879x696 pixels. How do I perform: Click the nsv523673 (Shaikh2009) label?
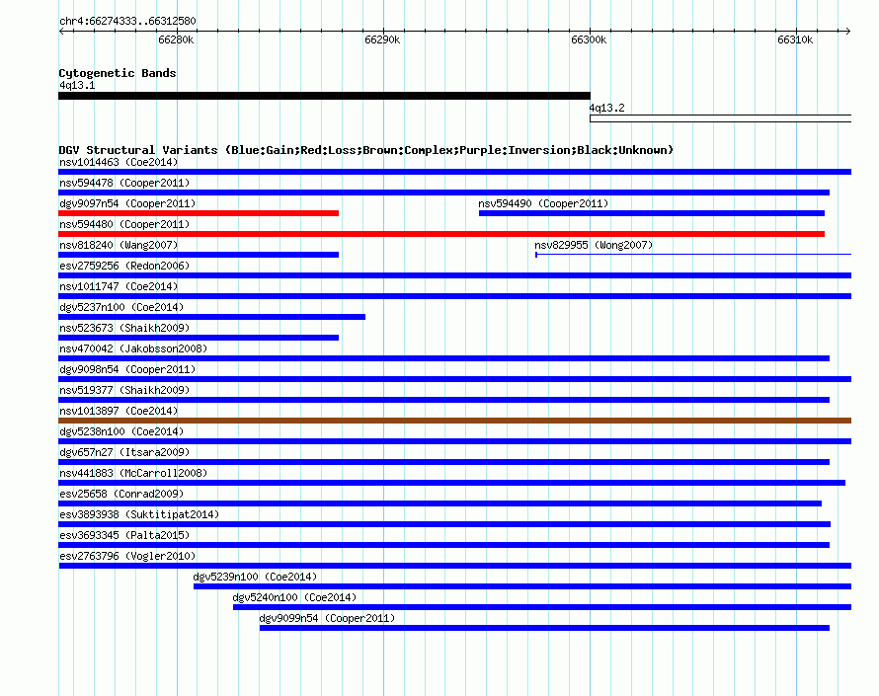click(124, 329)
